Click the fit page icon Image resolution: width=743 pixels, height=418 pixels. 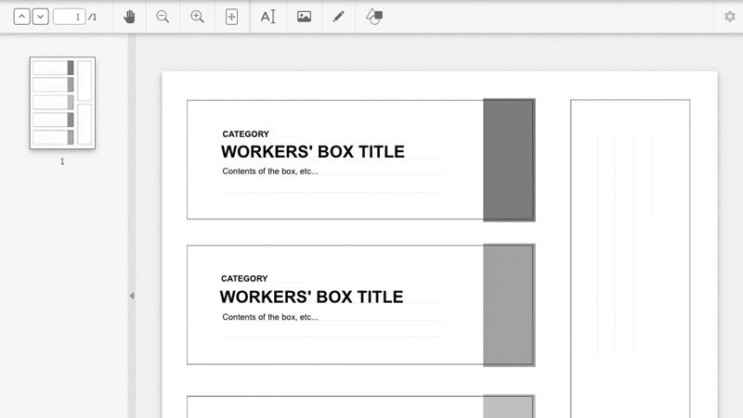click(x=231, y=17)
